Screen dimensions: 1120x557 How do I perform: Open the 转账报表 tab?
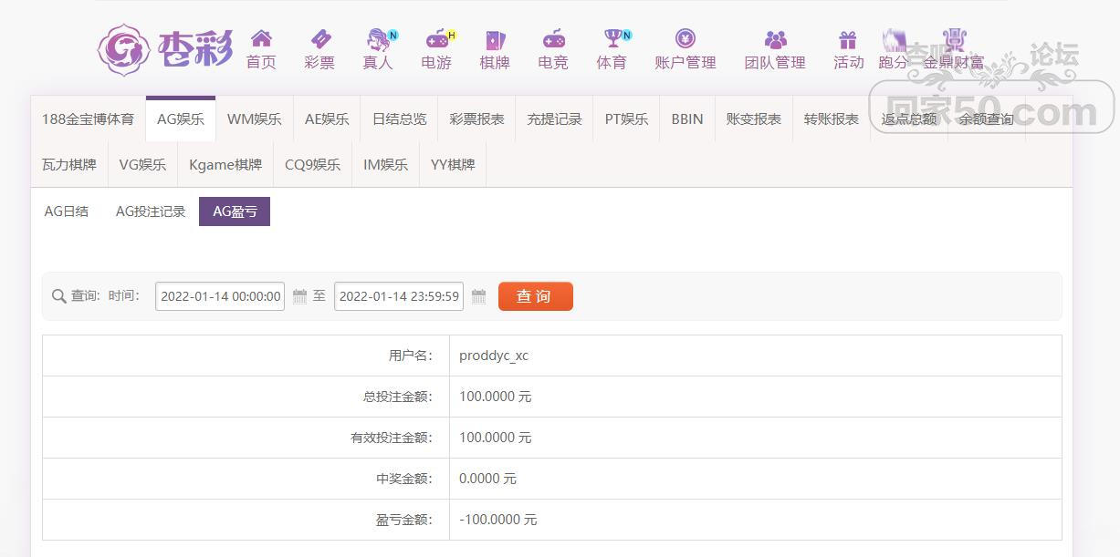pyautogui.click(x=832, y=119)
